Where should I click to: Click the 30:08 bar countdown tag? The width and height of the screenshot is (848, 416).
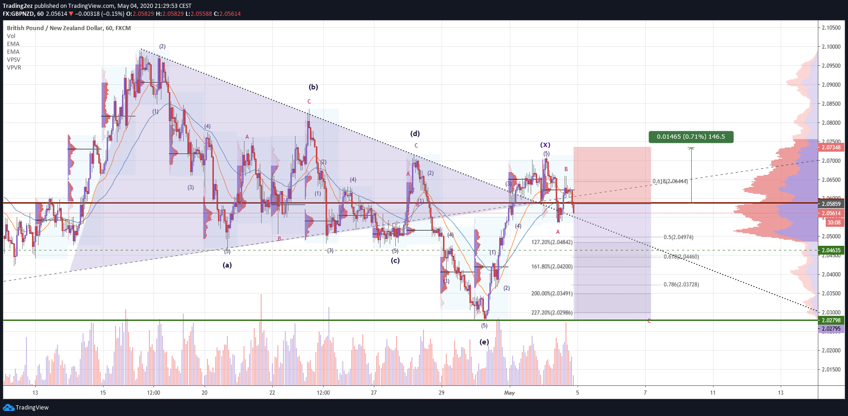834,223
